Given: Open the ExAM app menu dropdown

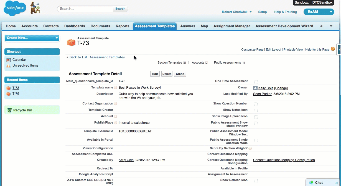Looking at the screenshot, I should [319, 12].
